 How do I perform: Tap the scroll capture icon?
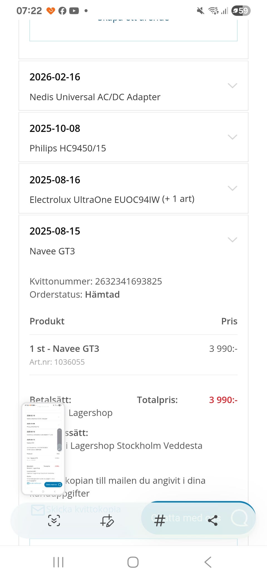point(54,521)
